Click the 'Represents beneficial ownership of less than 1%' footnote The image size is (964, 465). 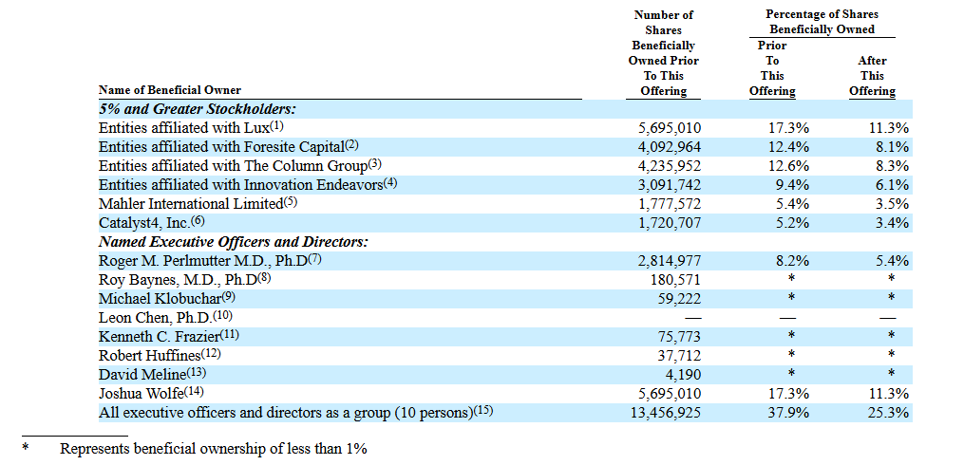pos(213,449)
